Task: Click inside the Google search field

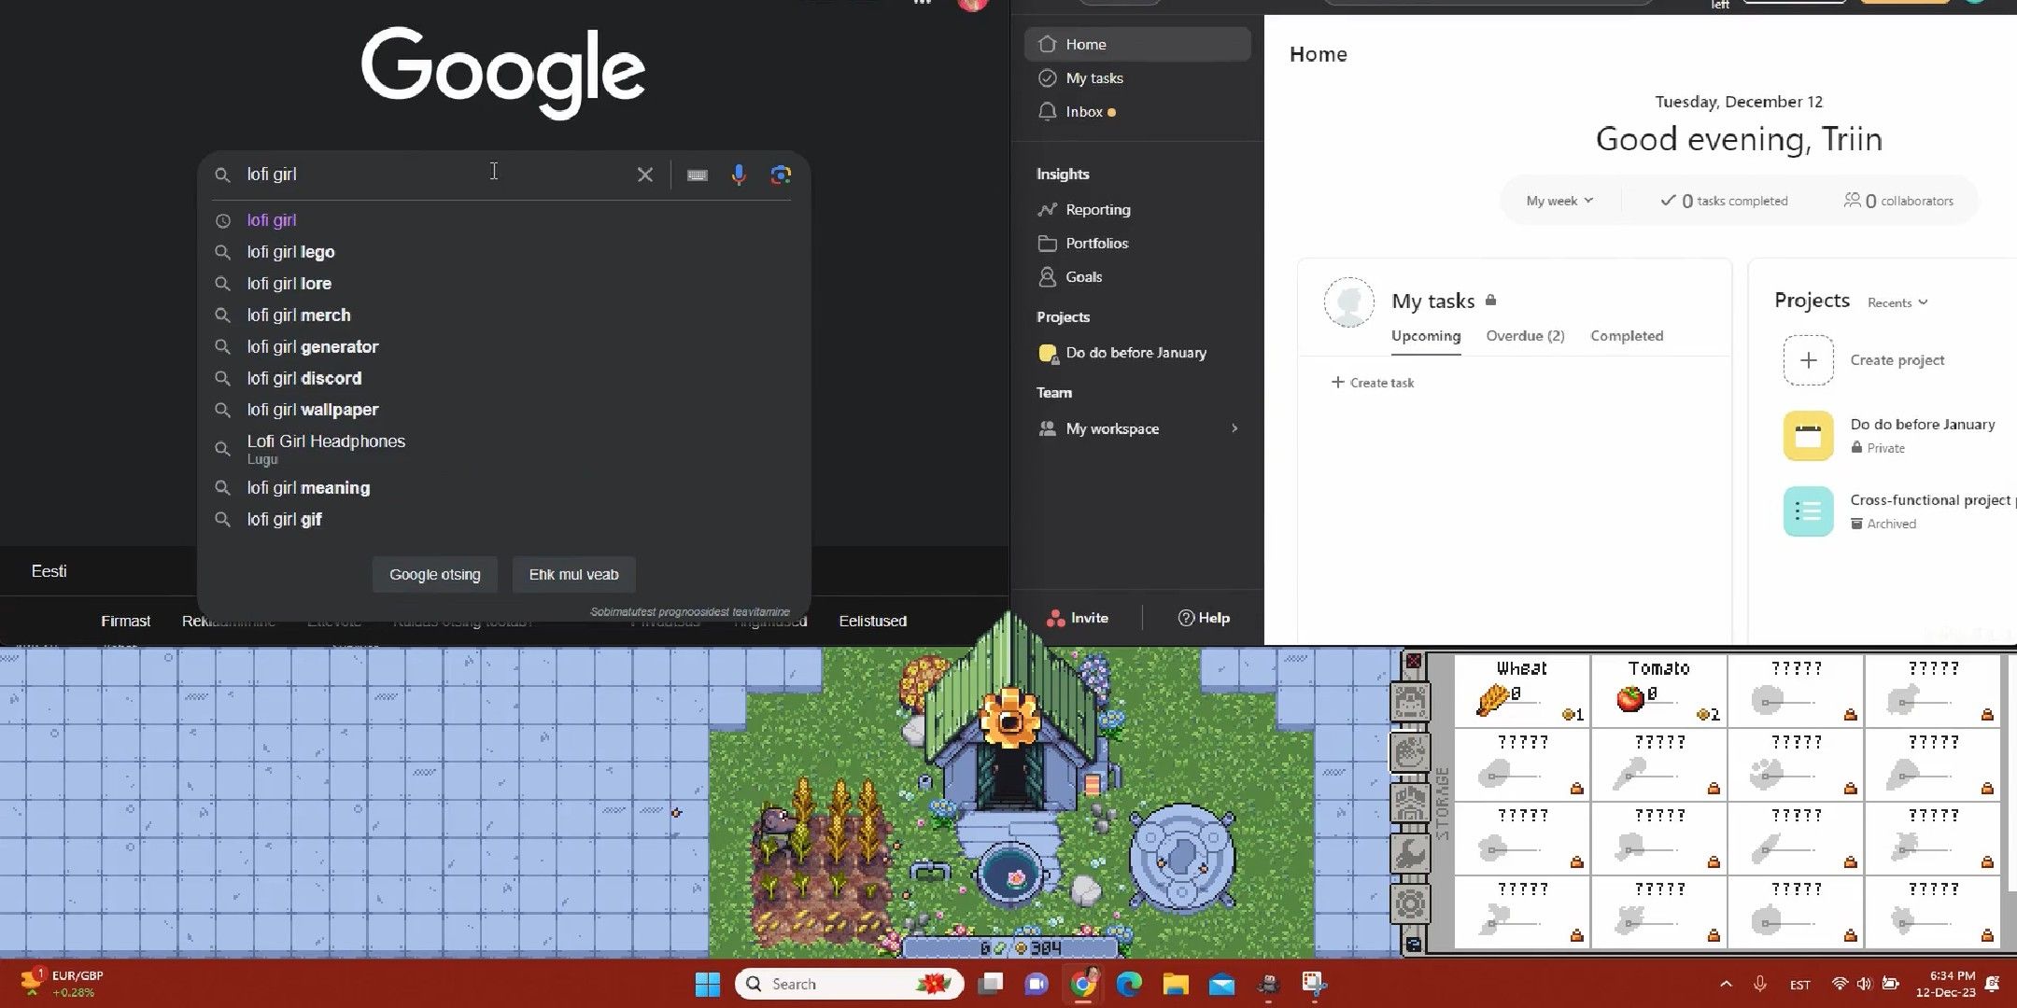Action: coord(434,175)
